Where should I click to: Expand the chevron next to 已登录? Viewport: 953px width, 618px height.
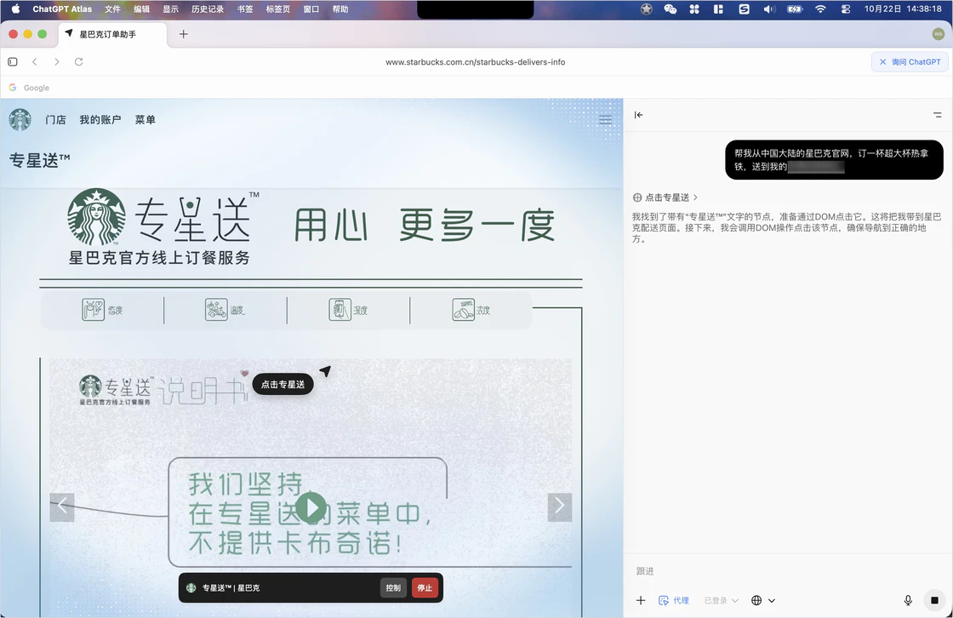point(735,600)
